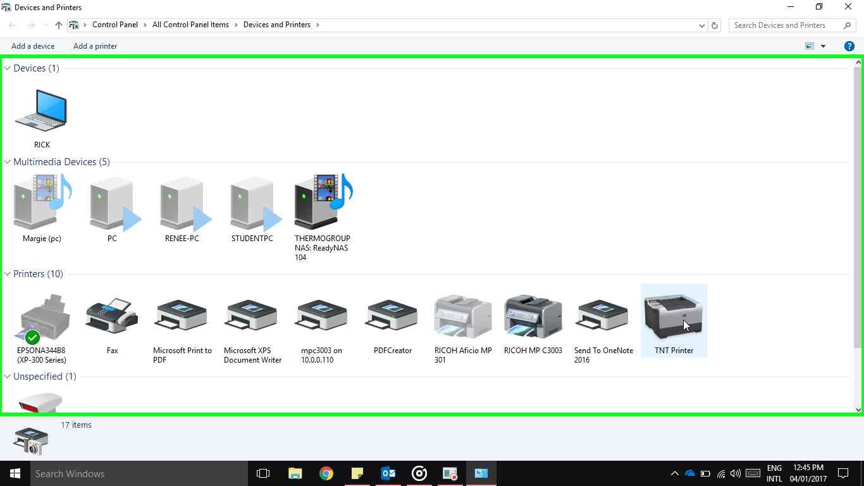Open Task View on the taskbar
The image size is (864, 486).
(263, 473)
